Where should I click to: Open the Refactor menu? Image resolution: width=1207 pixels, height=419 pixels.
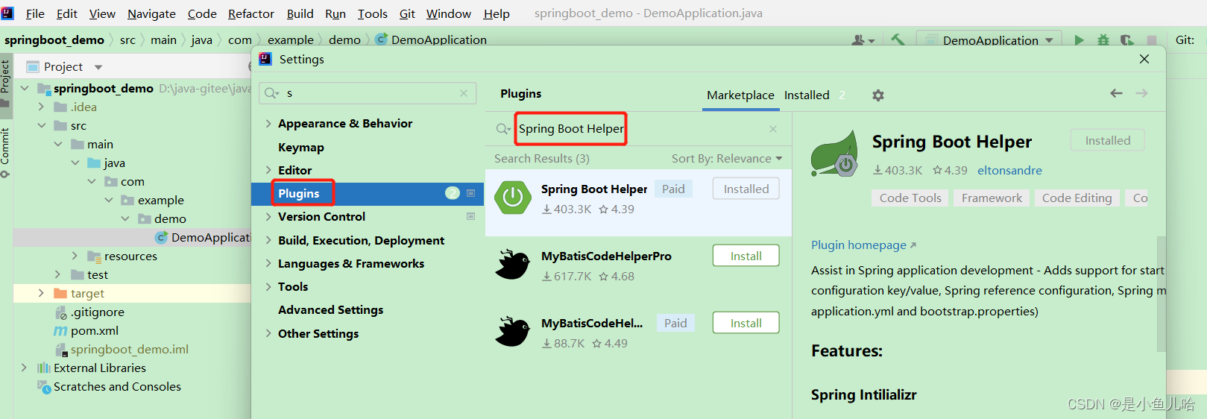[251, 13]
